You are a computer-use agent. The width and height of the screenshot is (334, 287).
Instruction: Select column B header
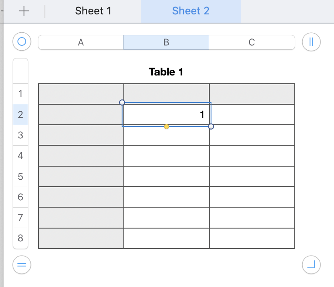(166, 42)
